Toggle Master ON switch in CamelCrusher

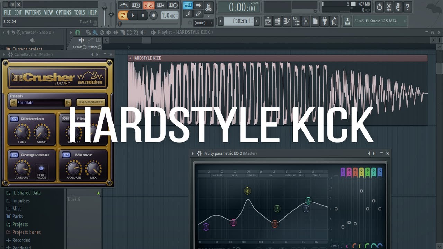click(66, 155)
